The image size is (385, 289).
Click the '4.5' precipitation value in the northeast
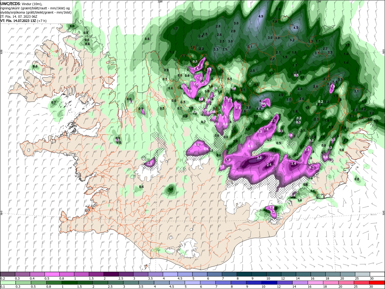click(x=296, y=28)
